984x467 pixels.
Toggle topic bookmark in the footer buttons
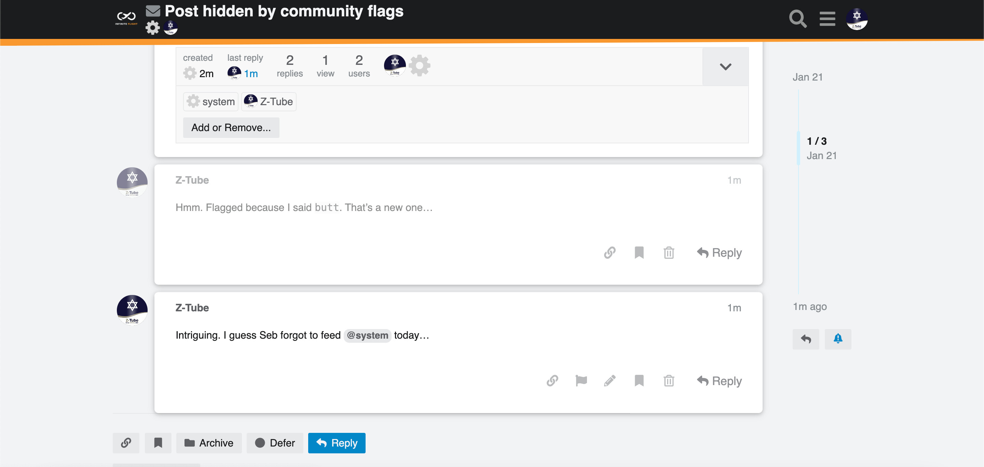[x=158, y=442]
